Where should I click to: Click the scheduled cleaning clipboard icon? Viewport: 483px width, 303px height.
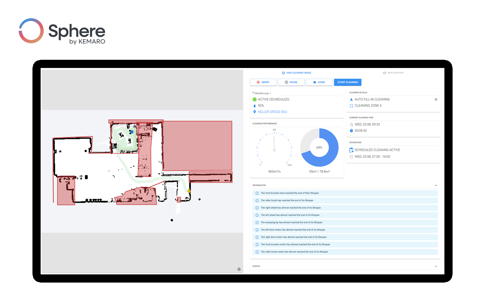[x=351, y=150]
